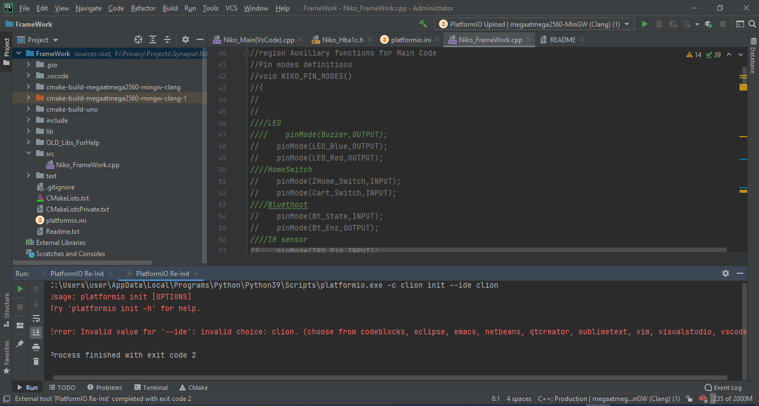Run the PlatformIO Upload configuration

(x=645, y=24)
